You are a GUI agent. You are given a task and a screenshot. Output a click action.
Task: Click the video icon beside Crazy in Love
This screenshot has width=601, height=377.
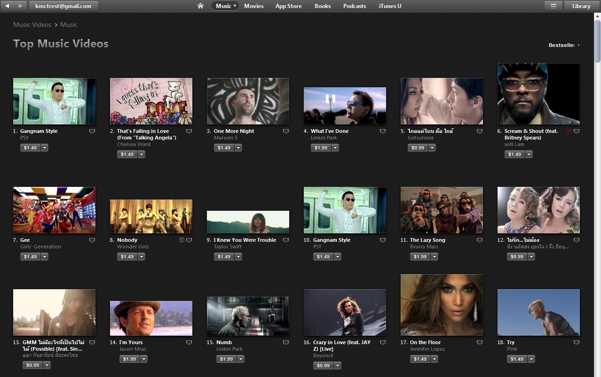tap(383, 342)
